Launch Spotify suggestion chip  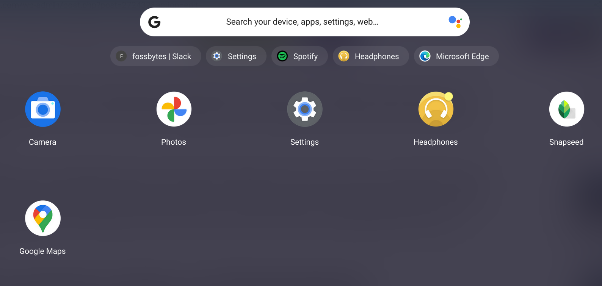[299, 56]
